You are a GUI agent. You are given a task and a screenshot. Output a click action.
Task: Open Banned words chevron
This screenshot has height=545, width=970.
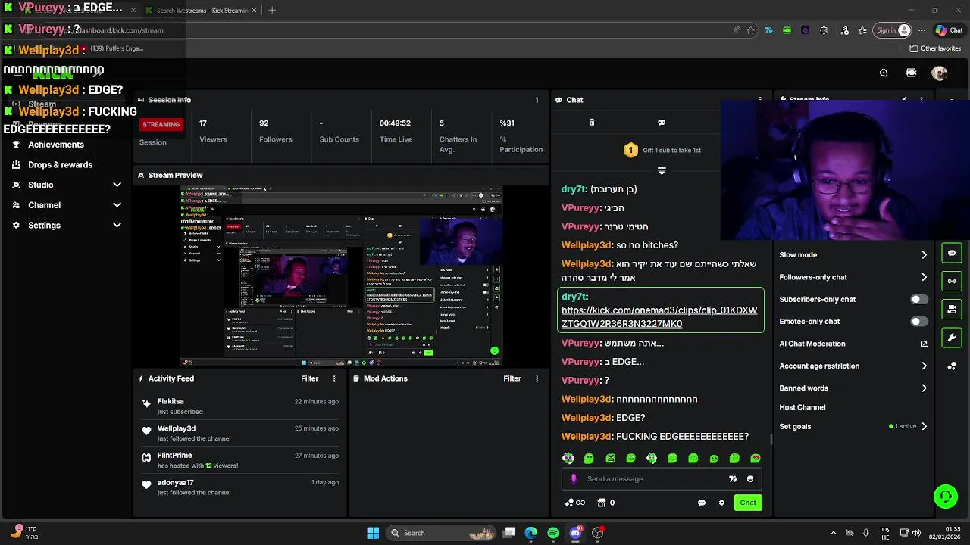pyautogui.click(x=924, y=388)
